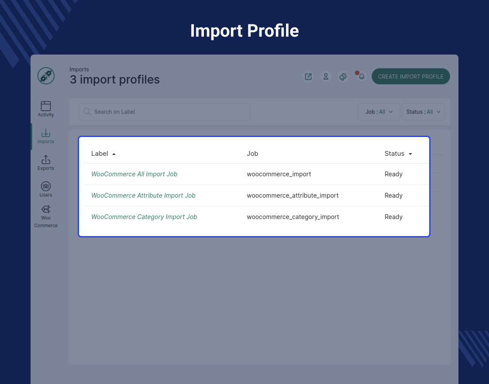Open notifications bell icon
The image size is (489, 384).
click(362, 77)
